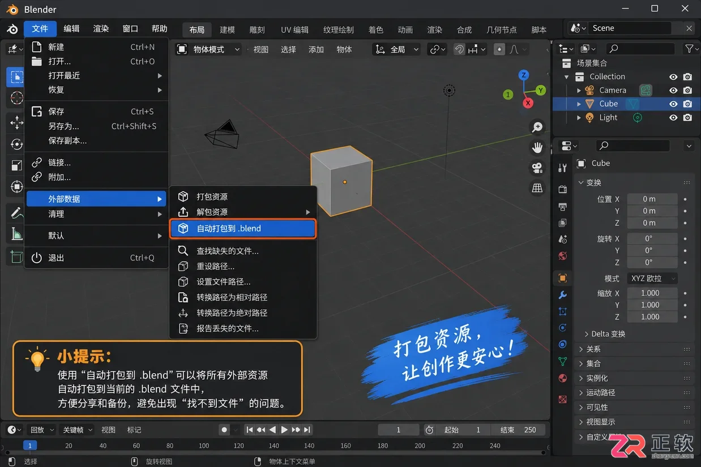
Task: Select '自动打包到 .blend' menu entry
Action: pyautogui.click(x=242, y=229)
